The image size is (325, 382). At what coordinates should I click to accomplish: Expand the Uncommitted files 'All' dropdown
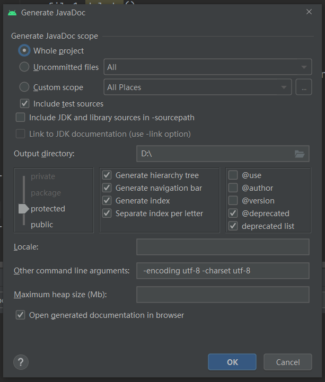(208, 67)
